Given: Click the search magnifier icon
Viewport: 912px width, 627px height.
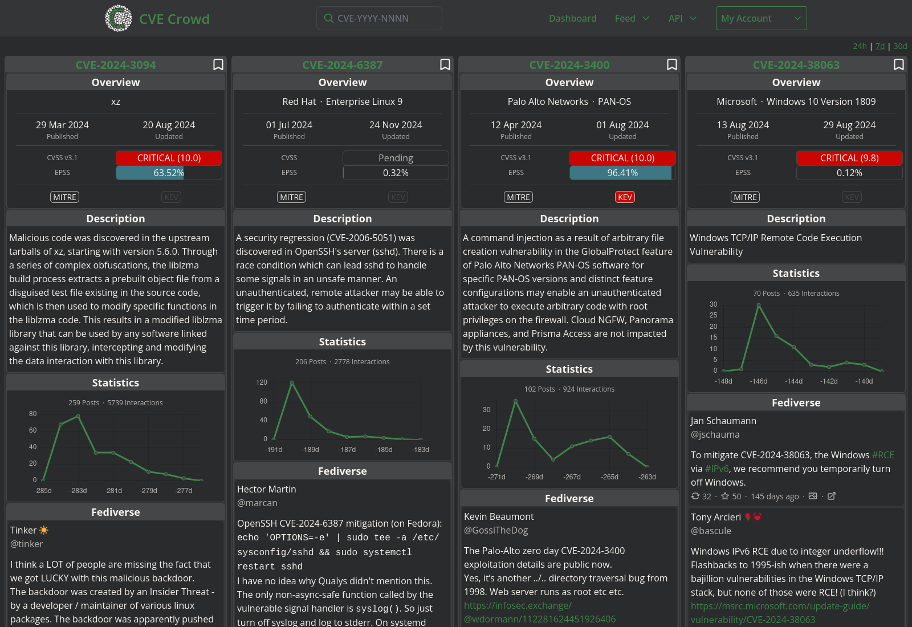Looking at the screenshot, I should point(329,18).
